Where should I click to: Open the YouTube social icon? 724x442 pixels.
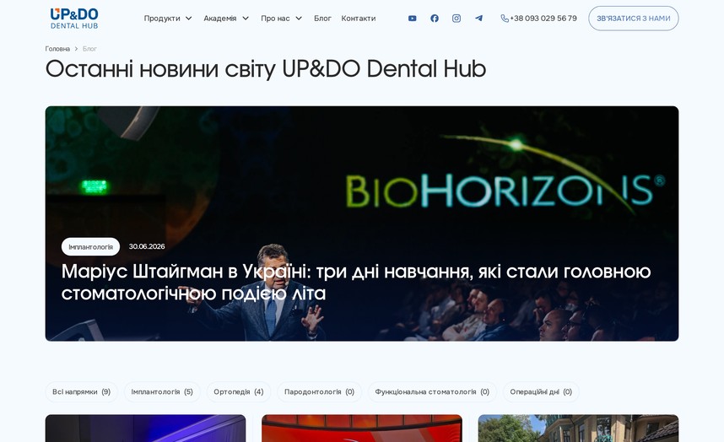413,19
